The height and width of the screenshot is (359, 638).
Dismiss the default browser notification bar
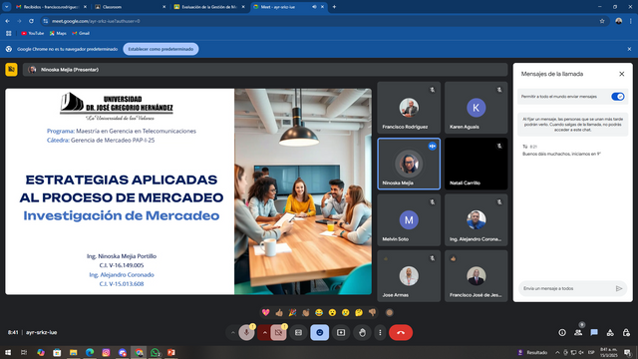(x=629, y=49)
